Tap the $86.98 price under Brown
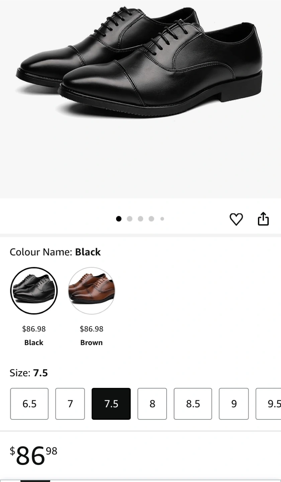This screenshot has height=482, width=281. coord(91,329)
